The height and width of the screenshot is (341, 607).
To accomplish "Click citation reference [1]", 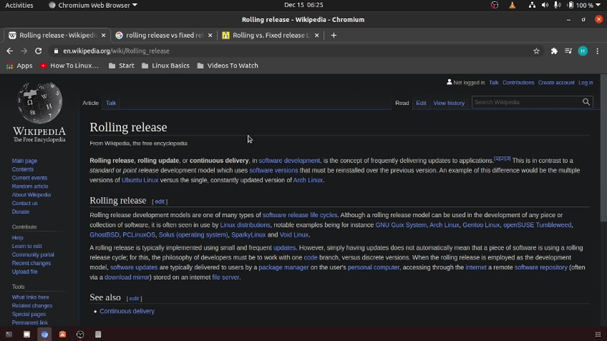I will [x=497, y=159].
